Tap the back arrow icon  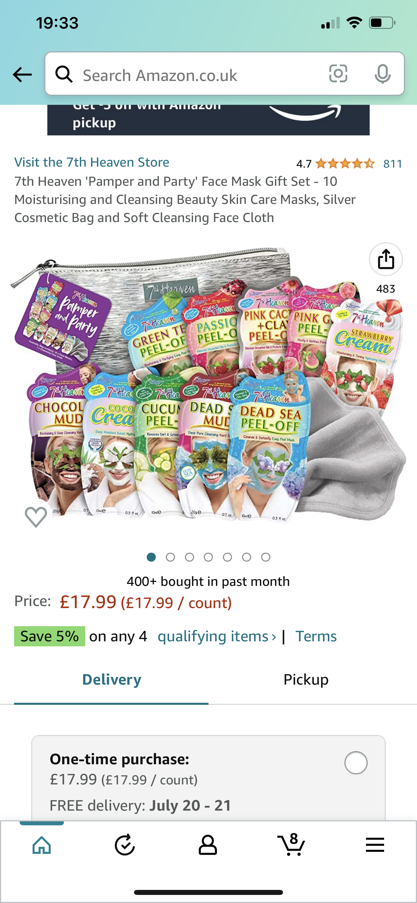tap(22, 75)
